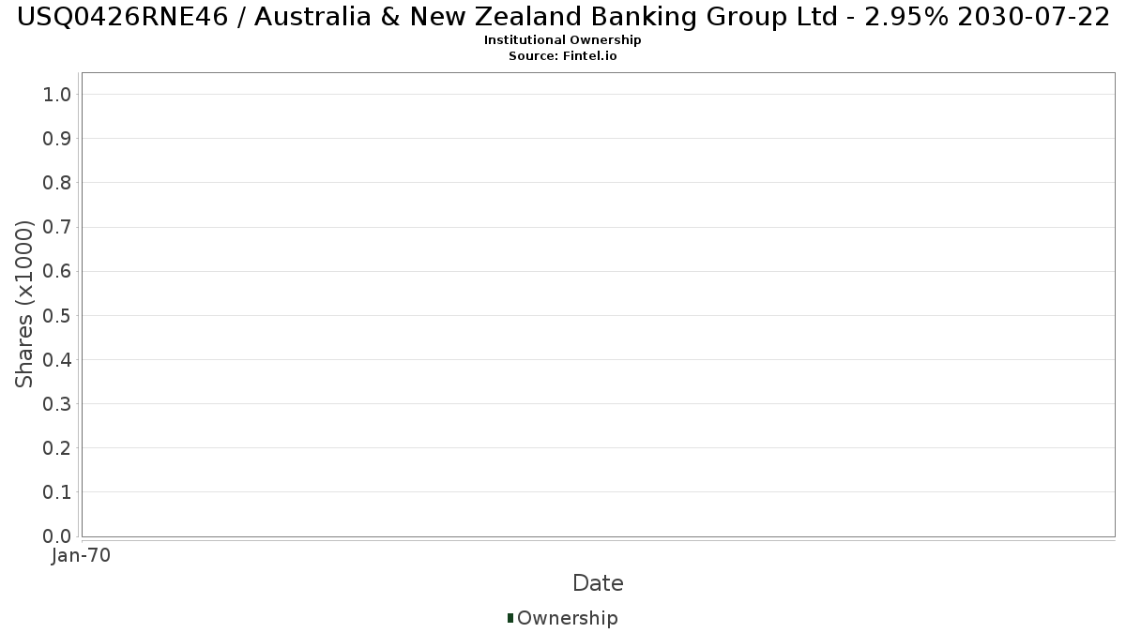This screenshot has width=1126, height=633.
Task: Click the 0.3 y-axis tick label
Action: [x=57, y=403]
